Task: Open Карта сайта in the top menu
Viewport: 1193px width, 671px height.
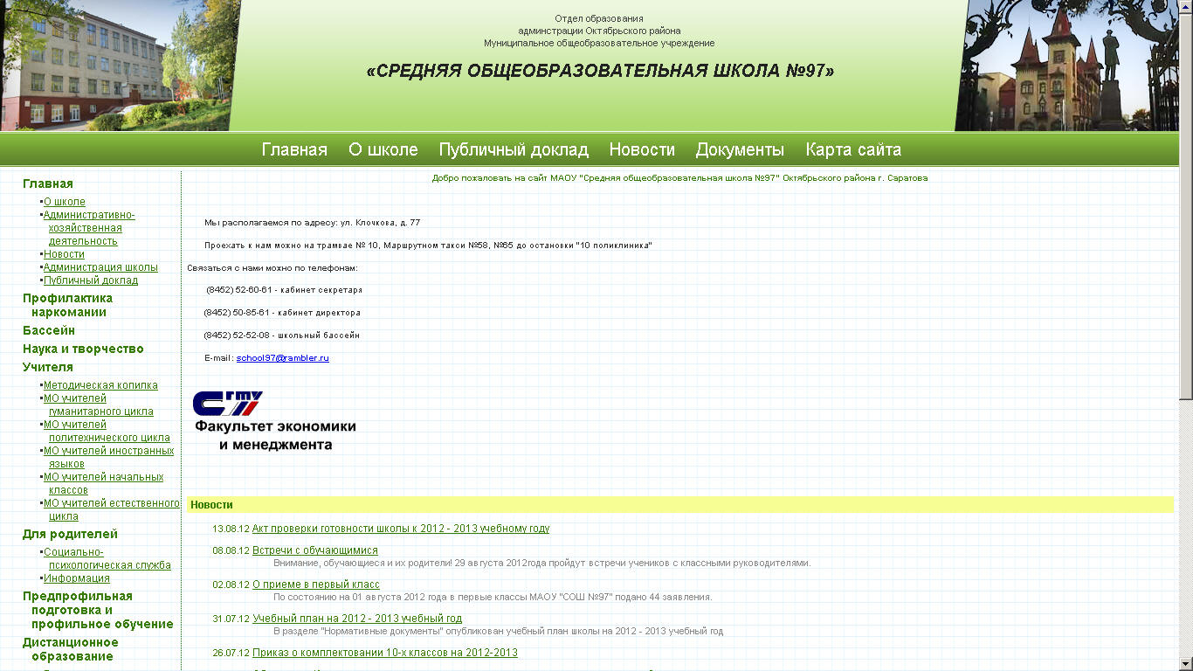Action: [x=853, y=149]
